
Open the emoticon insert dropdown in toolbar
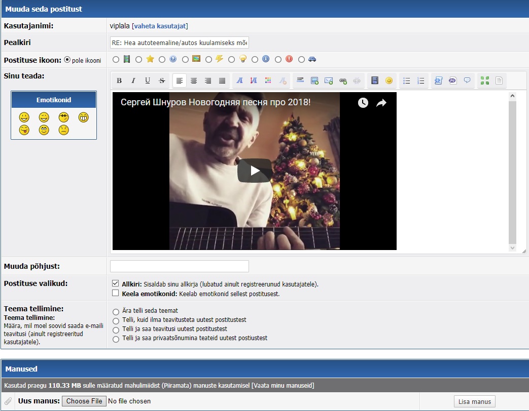coord(389,80)
